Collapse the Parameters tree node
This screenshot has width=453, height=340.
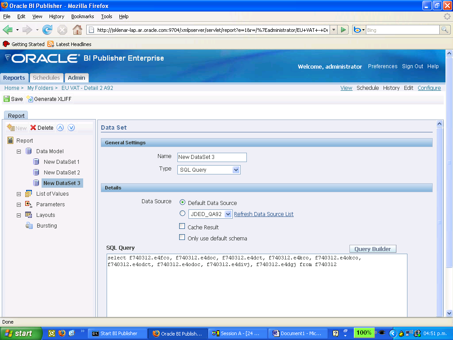19,205
